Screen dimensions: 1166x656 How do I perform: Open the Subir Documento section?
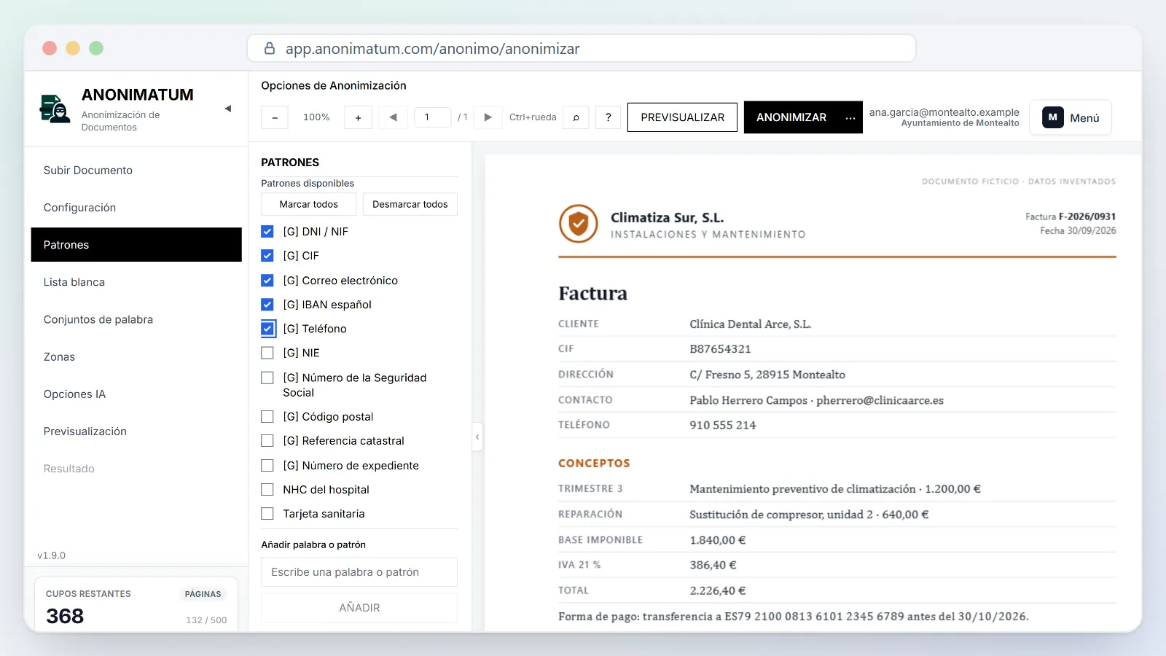pos(136,171)
